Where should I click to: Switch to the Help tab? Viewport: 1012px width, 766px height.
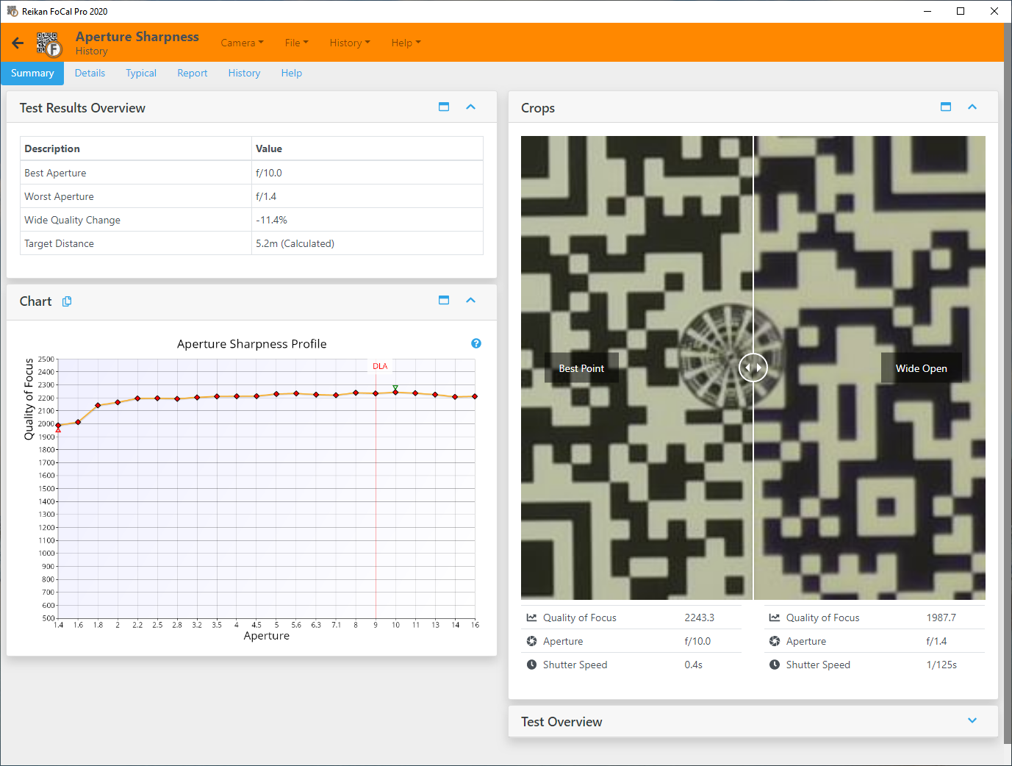point(292,73)
